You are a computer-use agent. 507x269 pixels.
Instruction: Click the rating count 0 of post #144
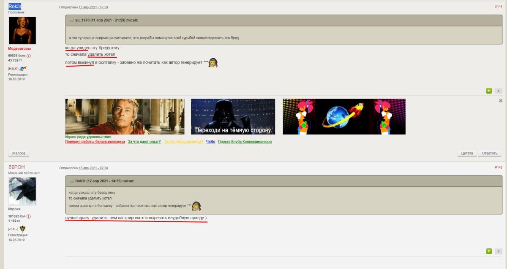click(x=498, y=91)
